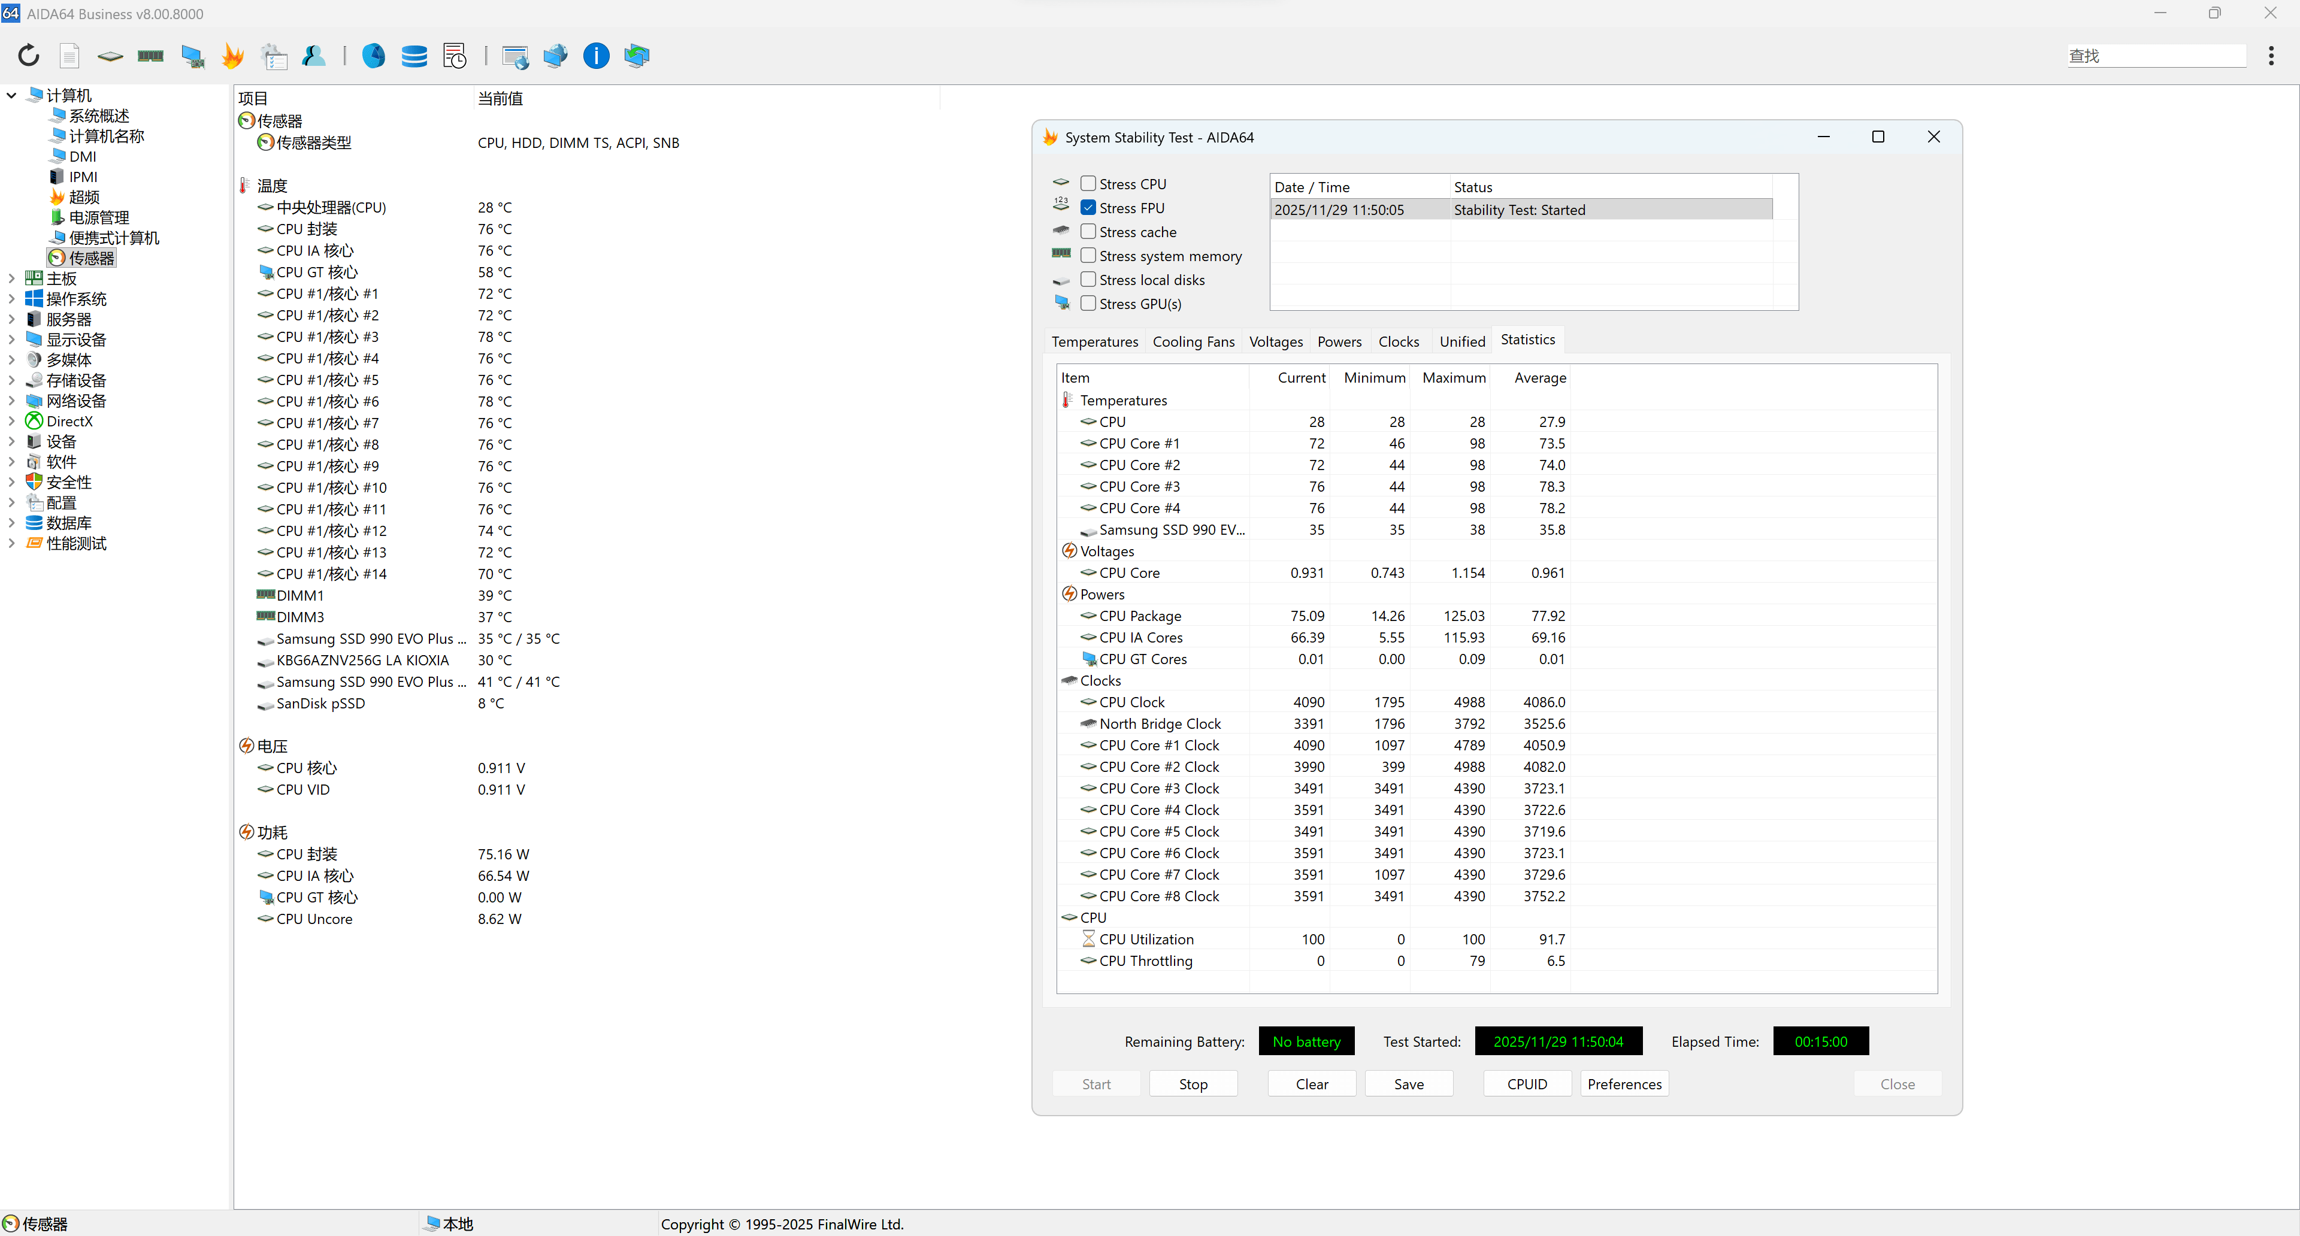Click the Preferences button
The height and width of the screenshot is (1236, 2300).
click(x=1624, y=1083)
